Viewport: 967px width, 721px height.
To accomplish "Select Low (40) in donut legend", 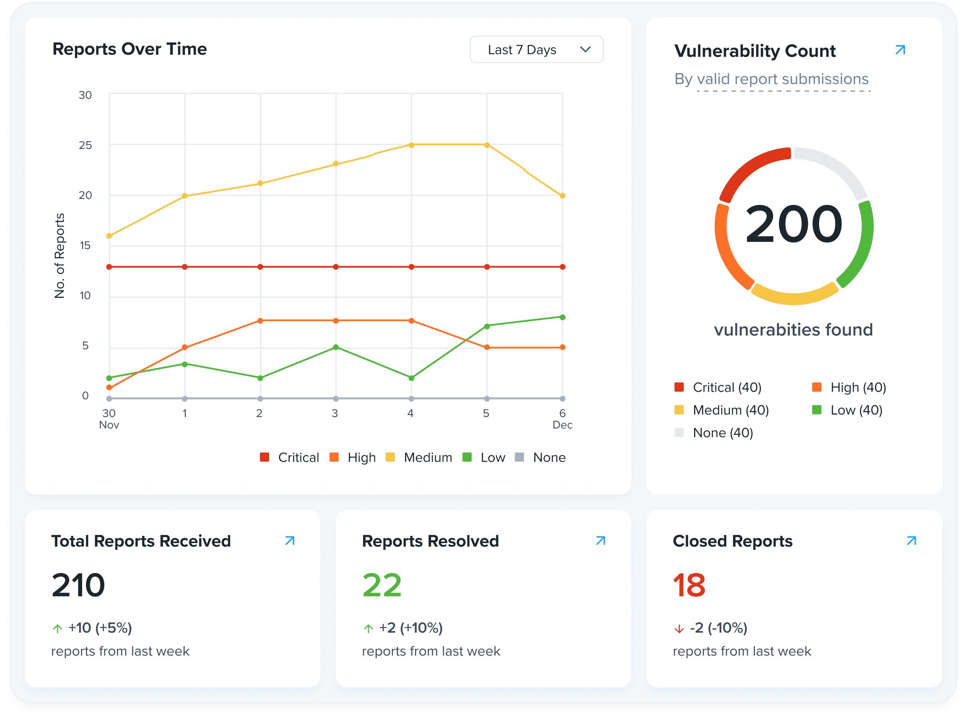I will click(847, 410).
